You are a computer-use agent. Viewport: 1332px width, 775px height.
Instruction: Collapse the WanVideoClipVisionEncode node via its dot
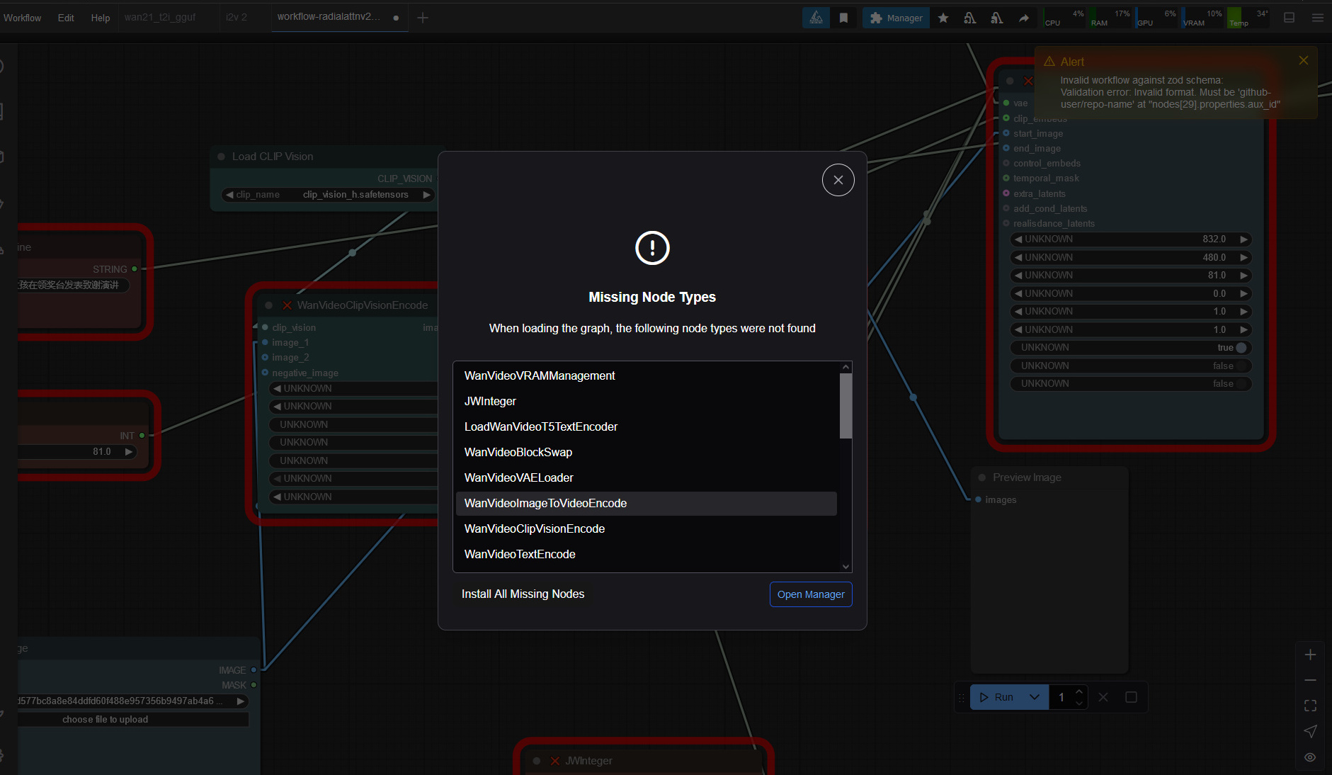[268, 305]
